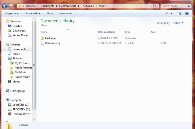
Task: Sort by Date modified column
Action: pyautogui.click(x=106, y=32)
